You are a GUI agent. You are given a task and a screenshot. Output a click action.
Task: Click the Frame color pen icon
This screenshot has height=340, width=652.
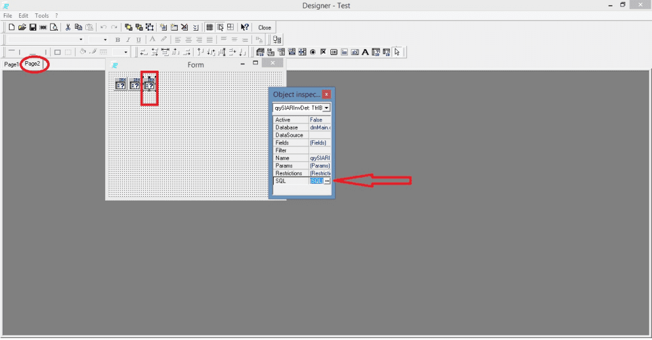[x=93, y=52]
